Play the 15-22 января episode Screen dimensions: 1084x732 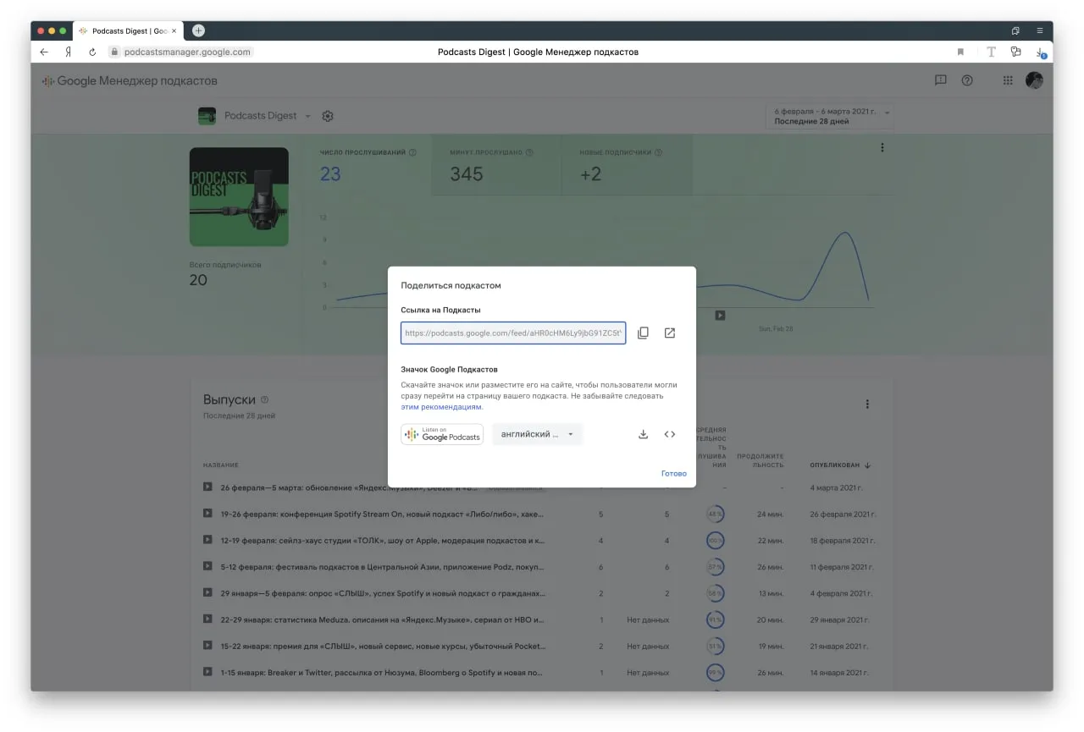tap(207, 646)
